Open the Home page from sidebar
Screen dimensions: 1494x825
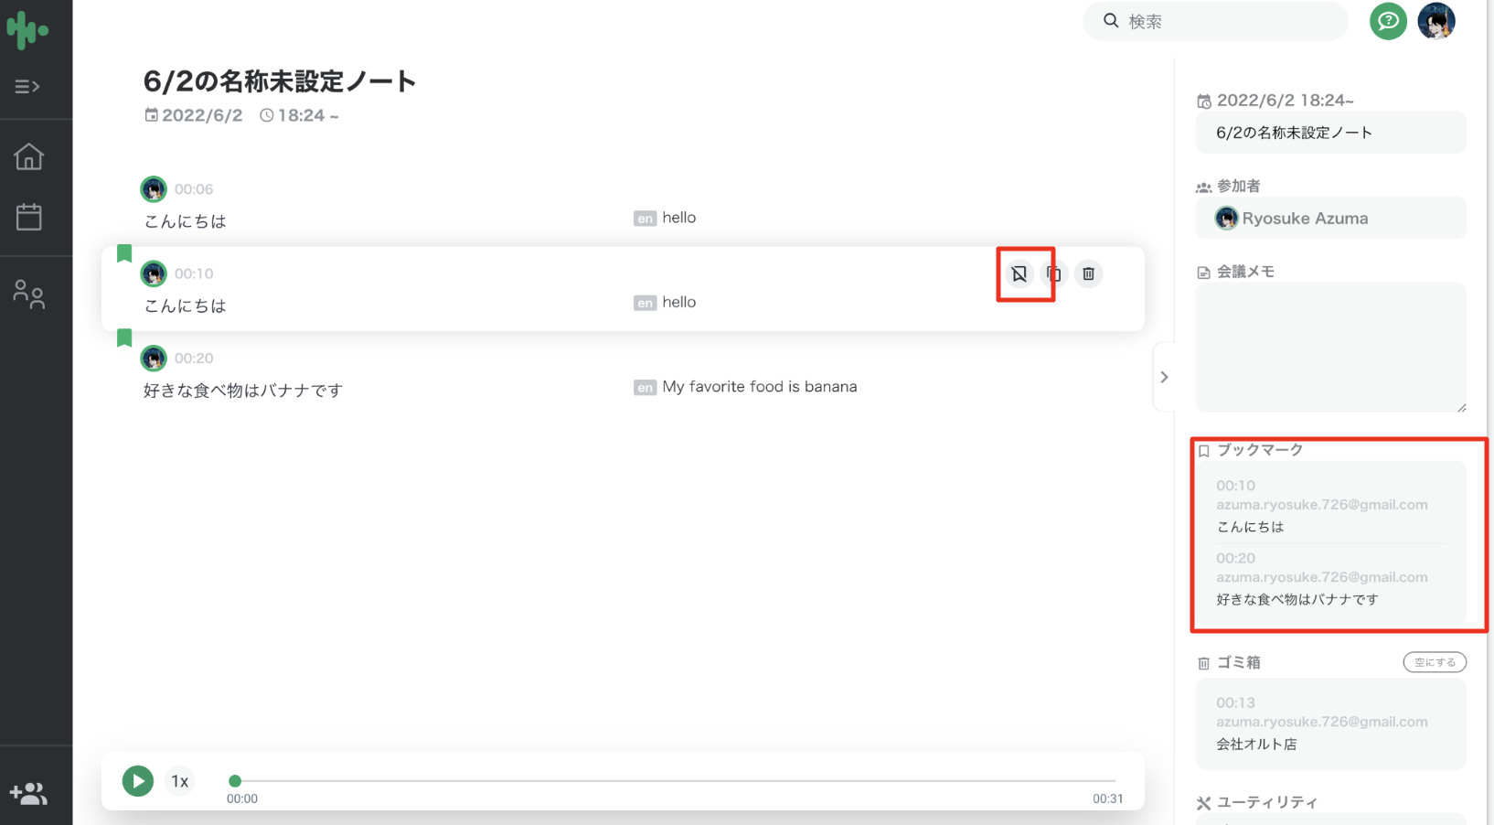click(x=28, y=156)
